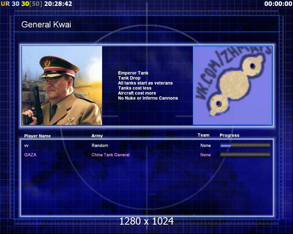293x234 pixels.
Task: Click the pink 'None' team for GAZA
Action: pyautogui.click(x=205, y=155)
